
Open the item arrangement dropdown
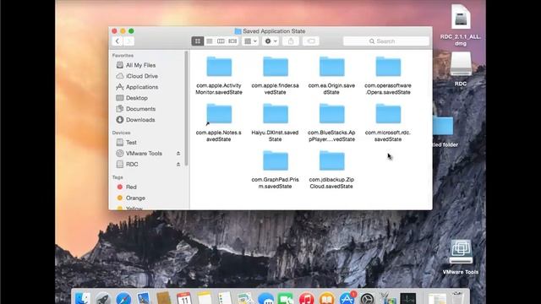click(250, 41)
